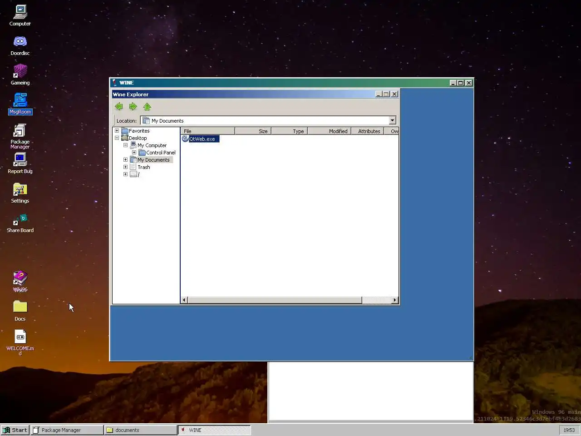Image resolution: width=581 pixels, height=436 pixels.
Task: Open the Report Bug desktop icon
Action: click(x=20, y=163)
